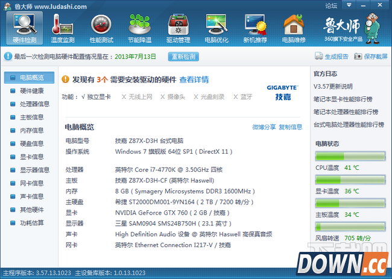The height and width of the screenshot is (279, 392).
Task: Click detection date 2013年7月13日
Action: pyautogui.click(x=135, y=57)
